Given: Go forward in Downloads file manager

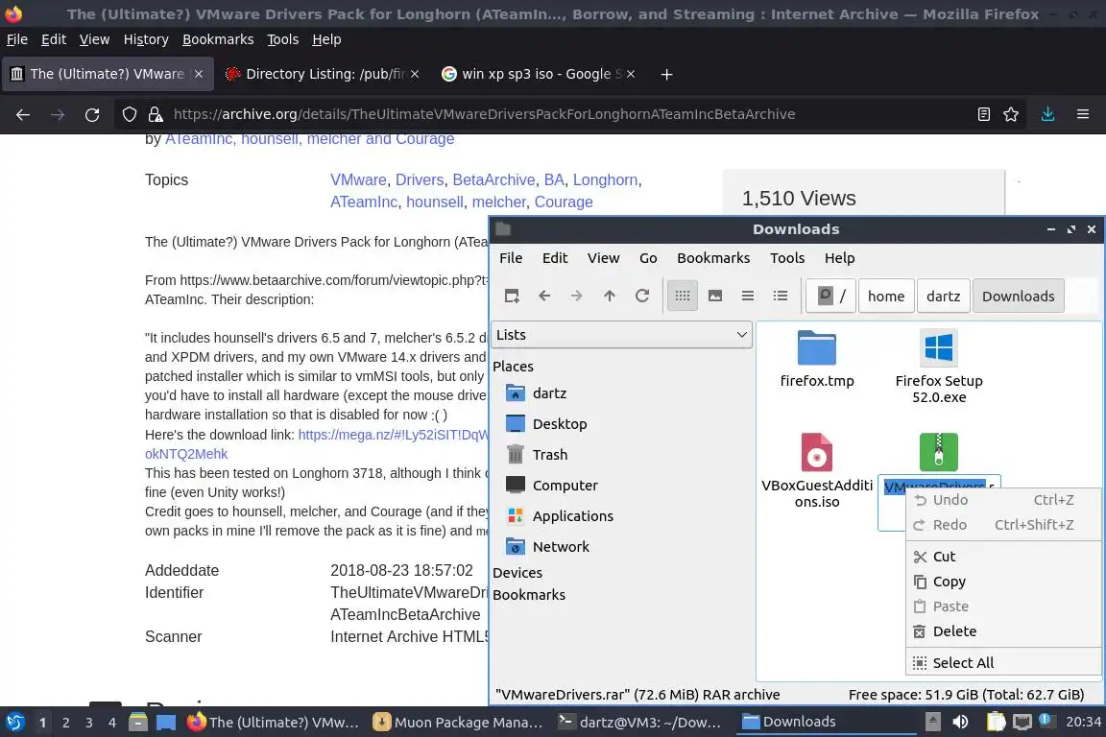Looking at the screenshot, I should tap(577, 296).
